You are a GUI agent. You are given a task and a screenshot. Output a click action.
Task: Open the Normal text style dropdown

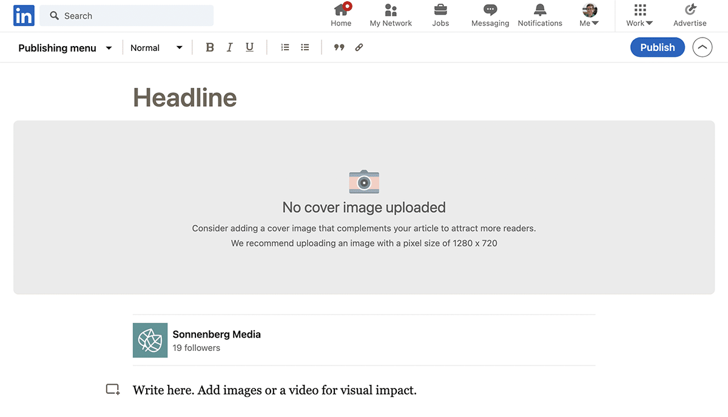point(157,48)
